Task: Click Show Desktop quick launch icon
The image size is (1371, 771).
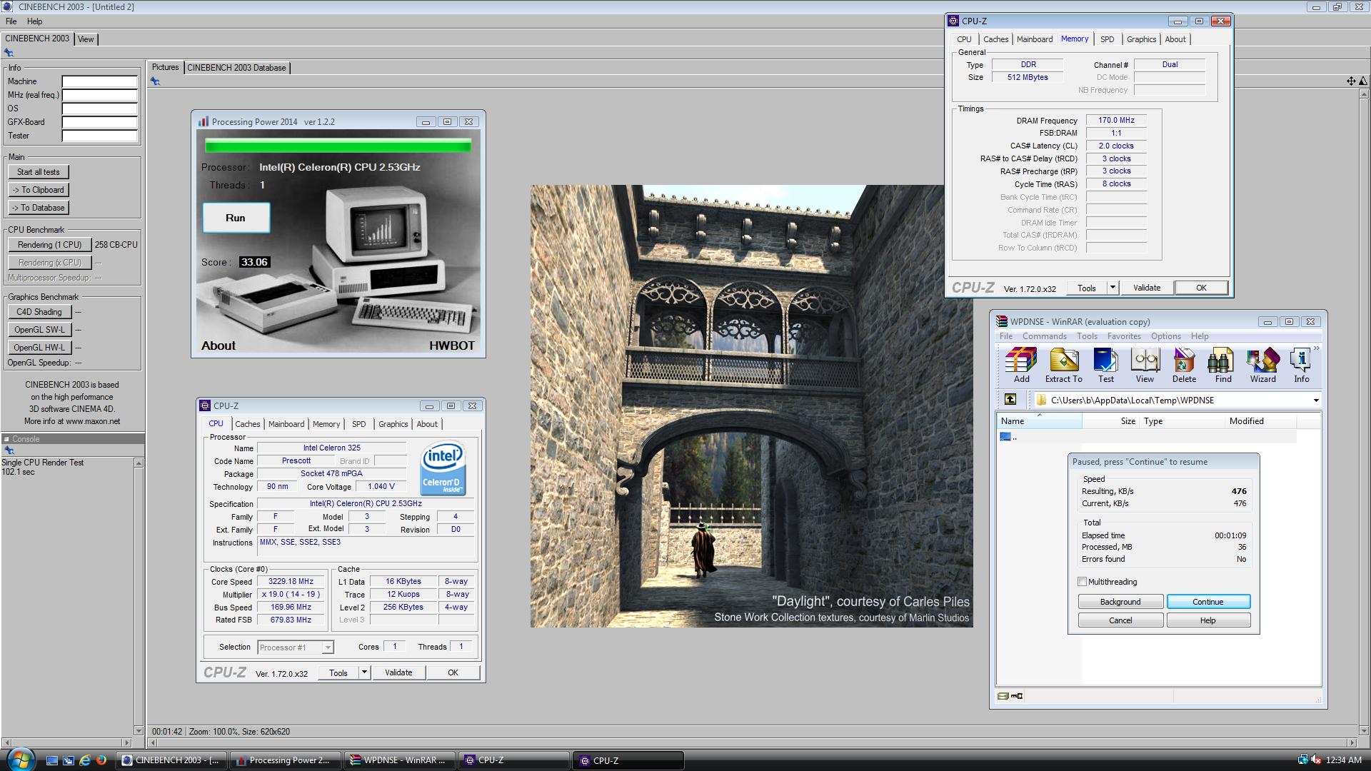Action: click(x=52, y=760)
